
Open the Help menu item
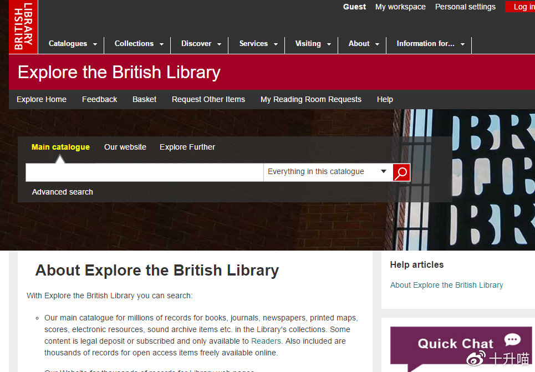point(385,99)
